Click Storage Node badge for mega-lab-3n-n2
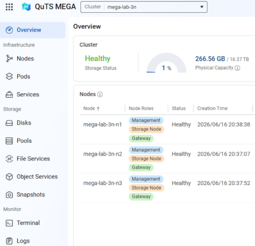255x246 pixels. point(147,159)
